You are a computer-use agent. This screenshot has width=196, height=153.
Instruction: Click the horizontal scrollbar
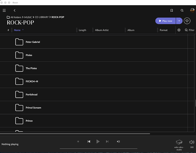[75, 134]
